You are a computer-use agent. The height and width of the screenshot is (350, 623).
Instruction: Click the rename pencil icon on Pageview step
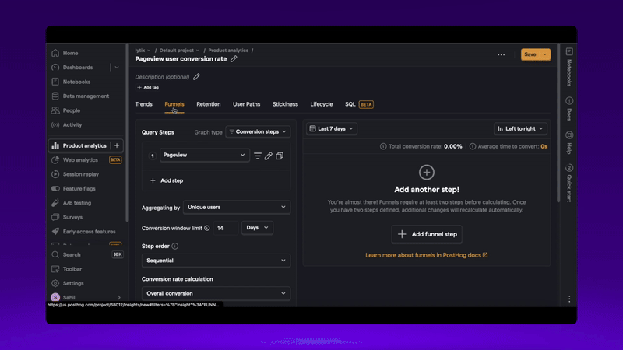(269, 156)
